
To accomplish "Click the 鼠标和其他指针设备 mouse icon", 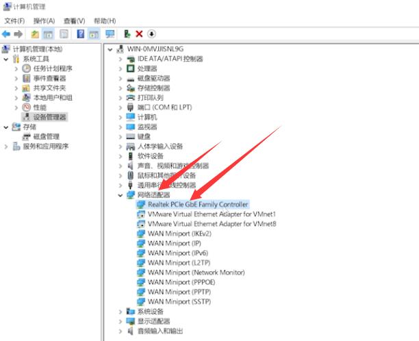I will 130,175.
